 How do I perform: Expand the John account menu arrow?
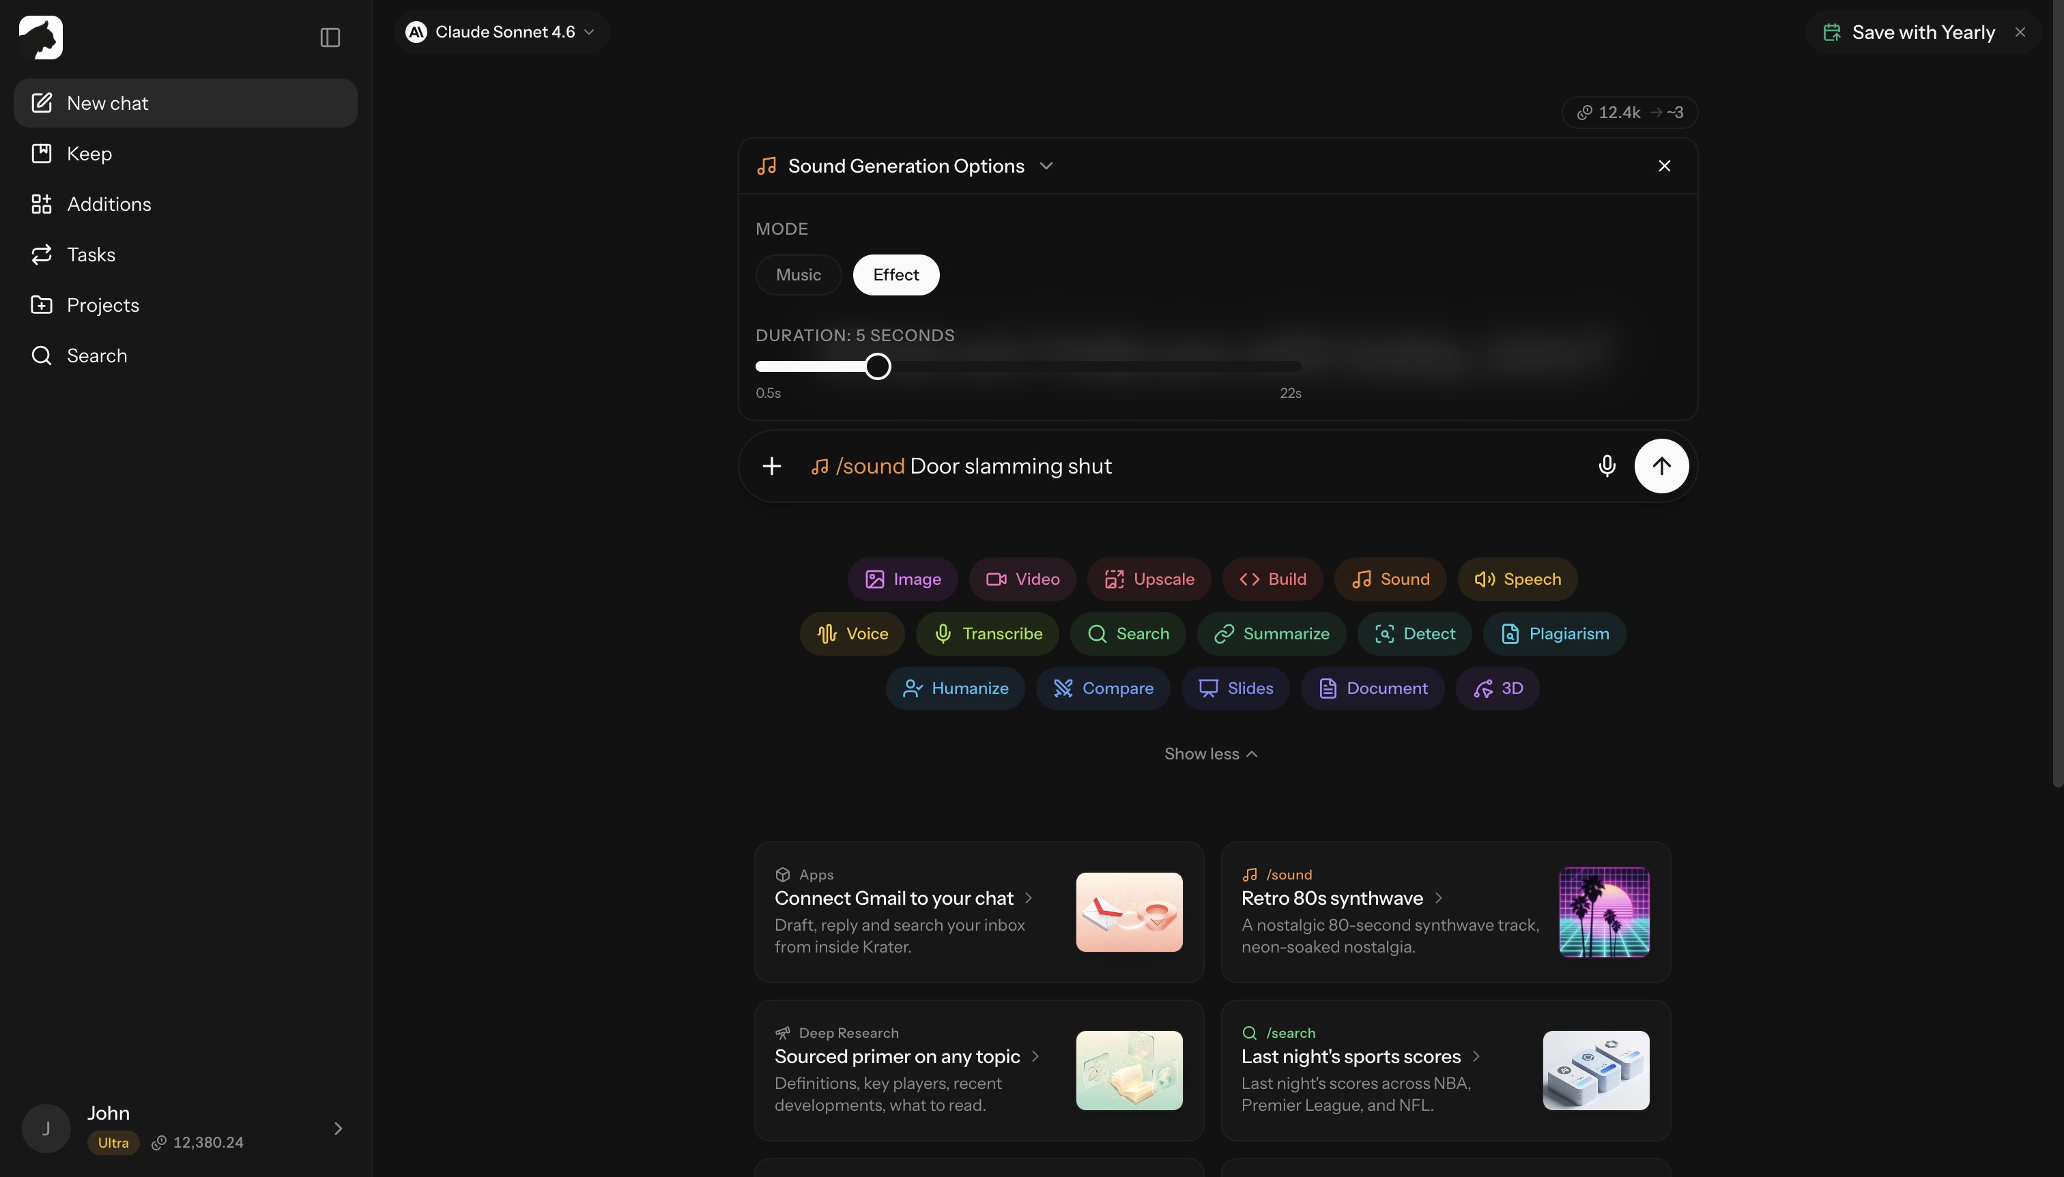coord(338,1128)
